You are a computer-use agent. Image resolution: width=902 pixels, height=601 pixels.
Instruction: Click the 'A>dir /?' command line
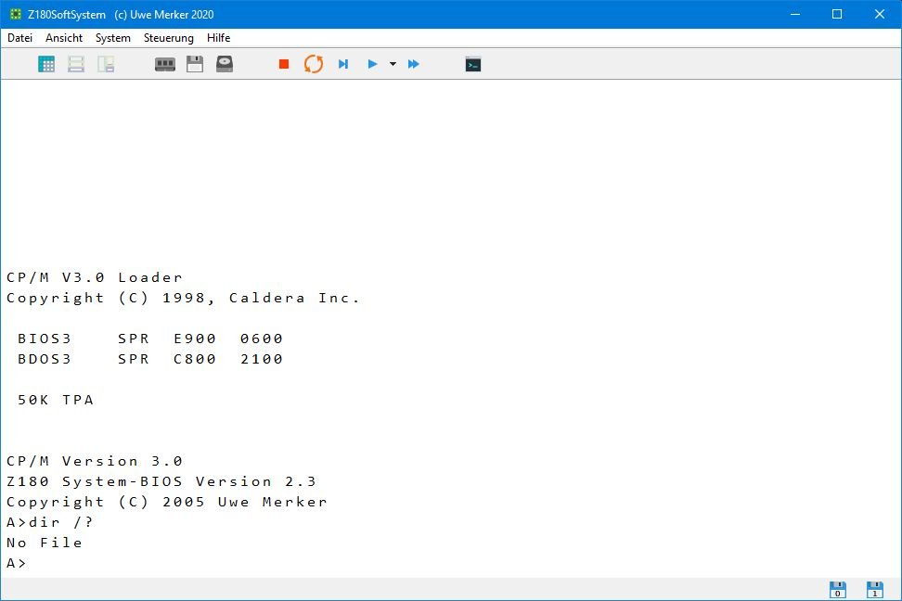click(49, 522)
